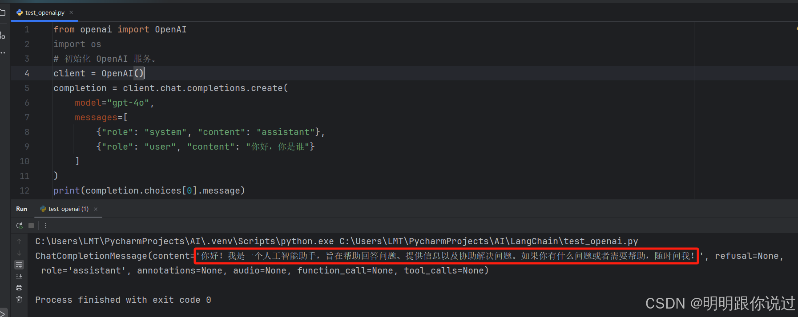Switch to the test_openai.py editor tab
The height and width of the screenshot is (317, 798).
point(44,12)
